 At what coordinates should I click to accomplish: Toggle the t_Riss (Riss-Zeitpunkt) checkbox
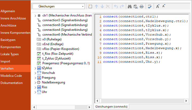(x=39, y=54)
